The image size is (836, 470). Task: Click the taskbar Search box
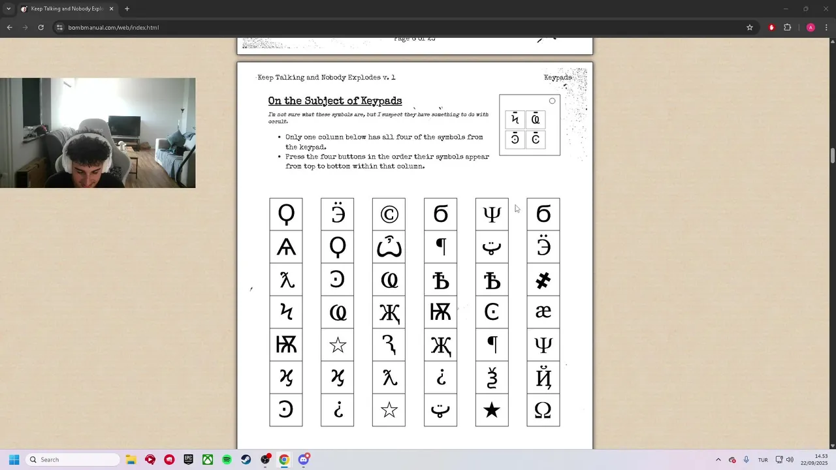tap(72, 460)
